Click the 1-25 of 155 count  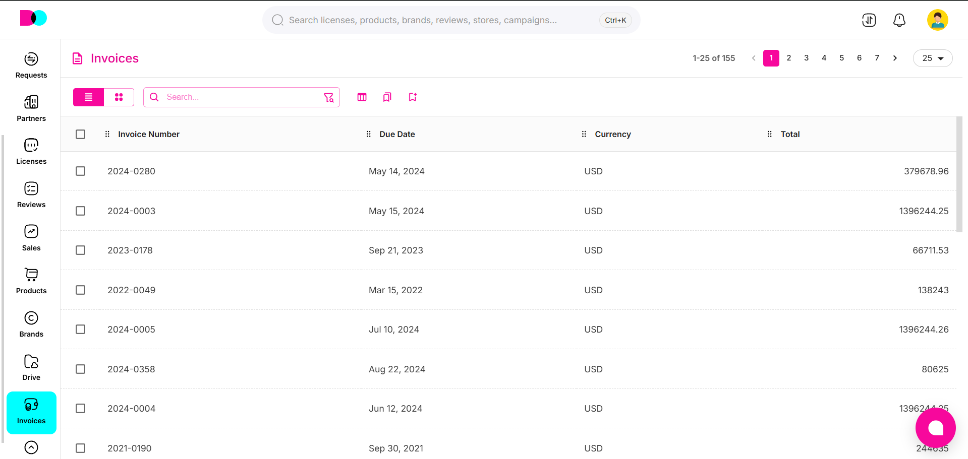[714, 58]
